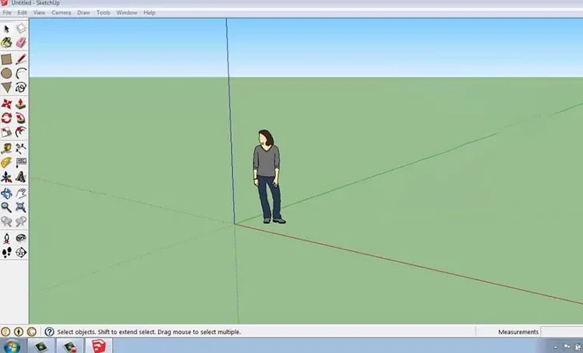Viewport: 583px width, 353px height.
Task: Click the person credits status icon
Action: click(x=18, y=331)
